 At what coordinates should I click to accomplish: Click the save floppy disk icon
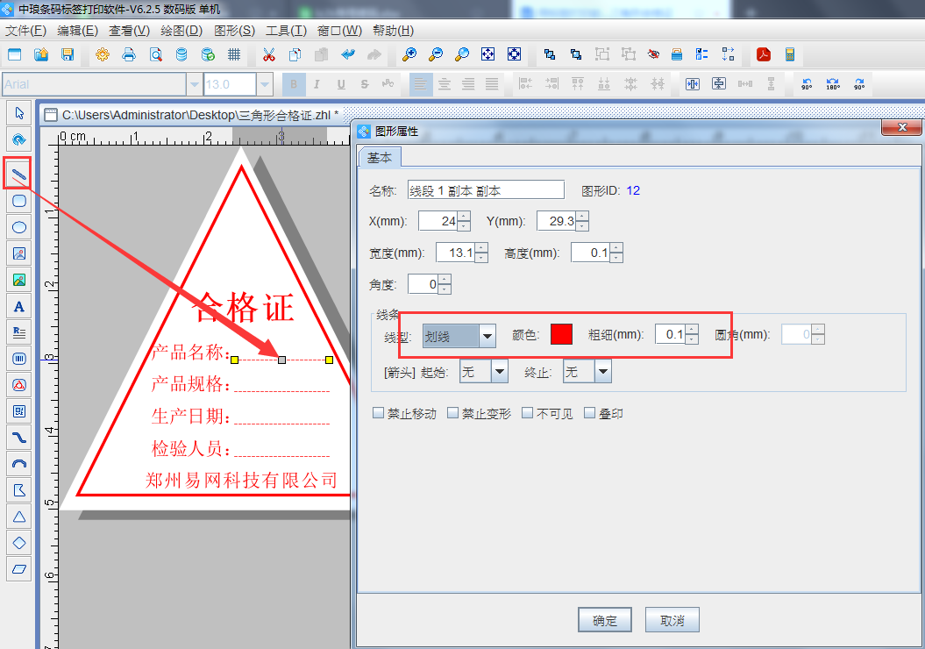point(68,55)
